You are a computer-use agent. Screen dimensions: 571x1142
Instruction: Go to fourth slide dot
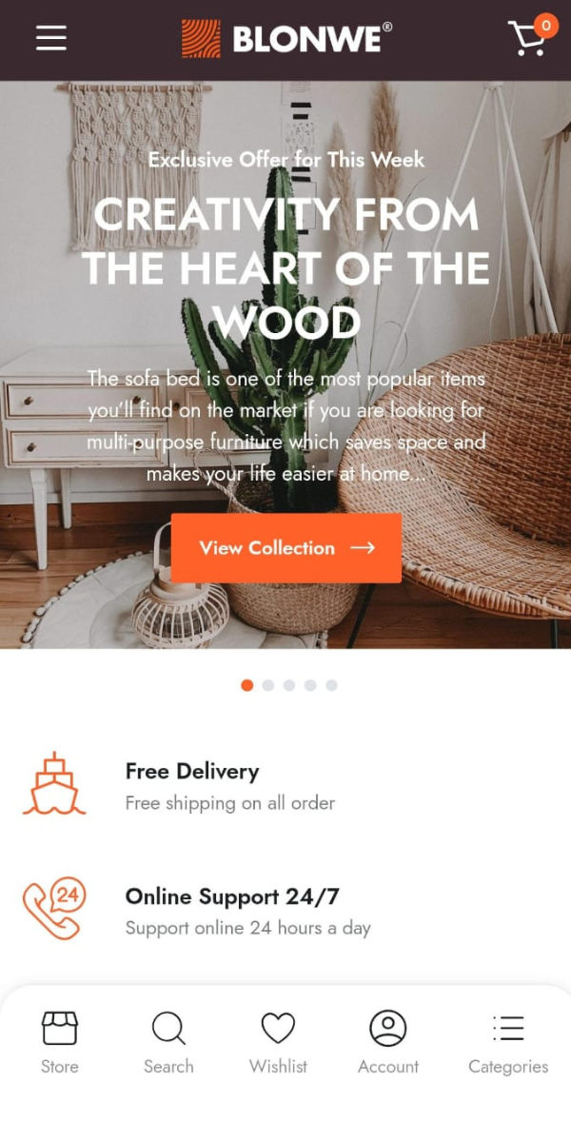(x=310, y=685)
